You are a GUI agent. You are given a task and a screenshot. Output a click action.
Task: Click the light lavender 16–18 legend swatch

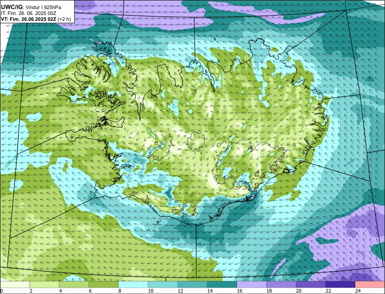pyautogui.click(x=251, y=284)
